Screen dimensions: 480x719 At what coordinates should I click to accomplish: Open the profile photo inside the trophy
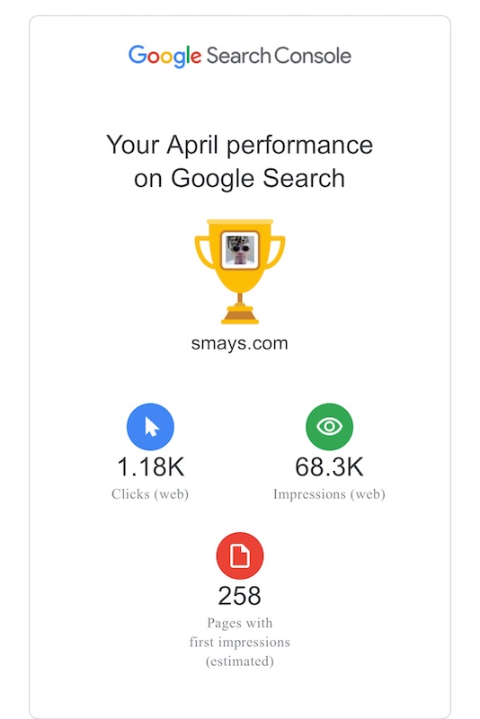point(240,251)
